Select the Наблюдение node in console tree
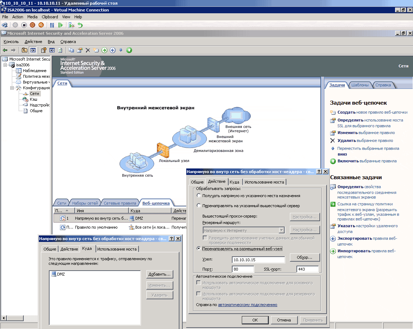The height and width of the screenshot is (329, 413). coord(34,71)
